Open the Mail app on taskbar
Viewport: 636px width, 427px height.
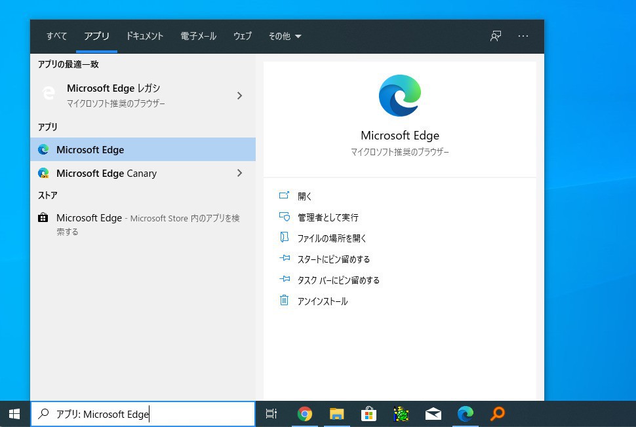[433, 414]
